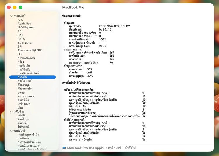The image size is (219, 156).
Task: Click Cell revision value 2400
Action: (103, 46)
